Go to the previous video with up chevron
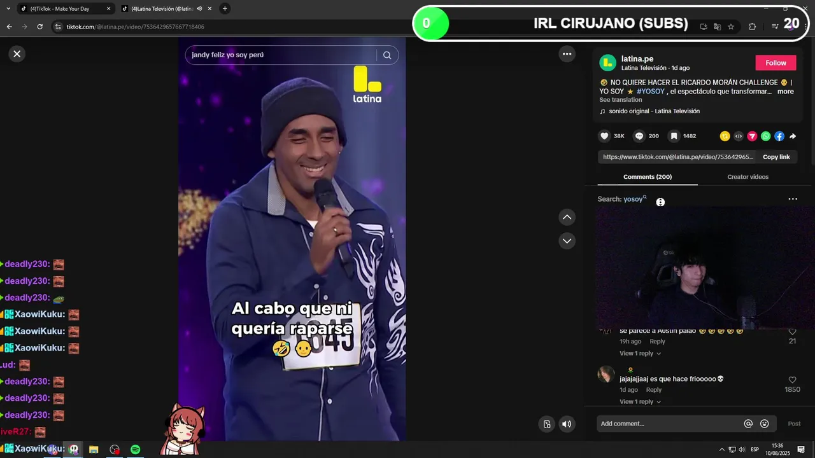 (x=567, y=218)
